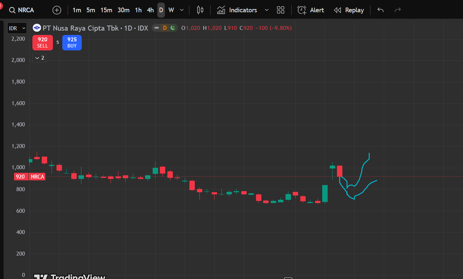The height and width of the screenshot is (279, 463).
Task: Click the gray dash status pill icon
Action: point(157,28)
